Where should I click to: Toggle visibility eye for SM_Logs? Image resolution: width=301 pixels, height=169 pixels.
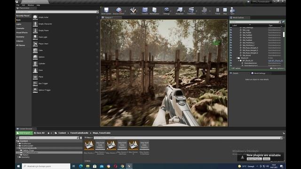tap(231, 30)
